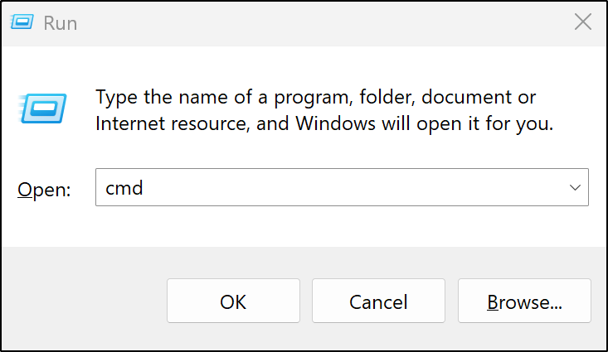Click the small Run icon in title bar
Image resolution: width=608 pixels, height=352 pixels.
(x=22, y=22)
